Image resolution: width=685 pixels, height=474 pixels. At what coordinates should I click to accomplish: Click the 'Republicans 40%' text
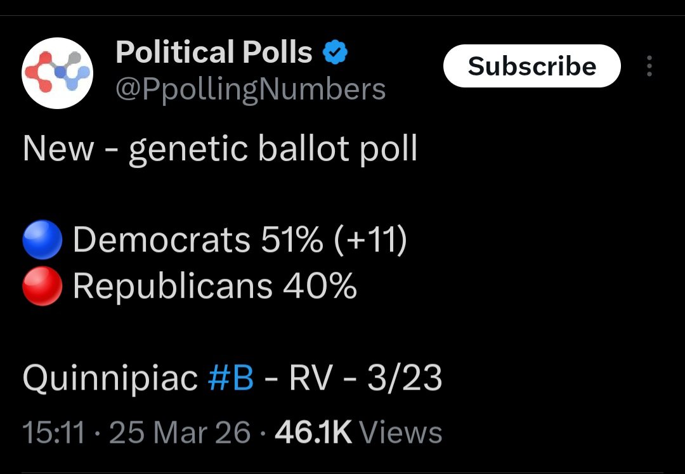214,288
